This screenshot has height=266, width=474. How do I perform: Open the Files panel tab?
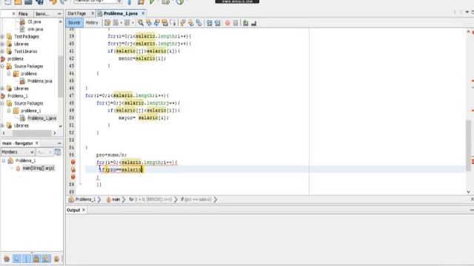coord(23,14)
